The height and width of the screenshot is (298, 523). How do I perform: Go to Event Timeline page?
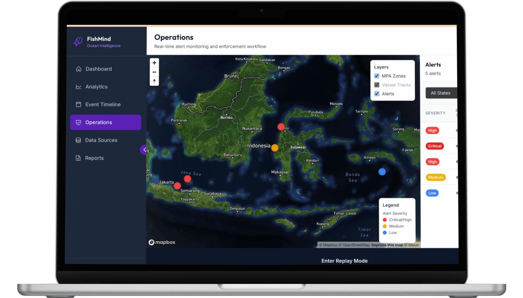(103, 105)
